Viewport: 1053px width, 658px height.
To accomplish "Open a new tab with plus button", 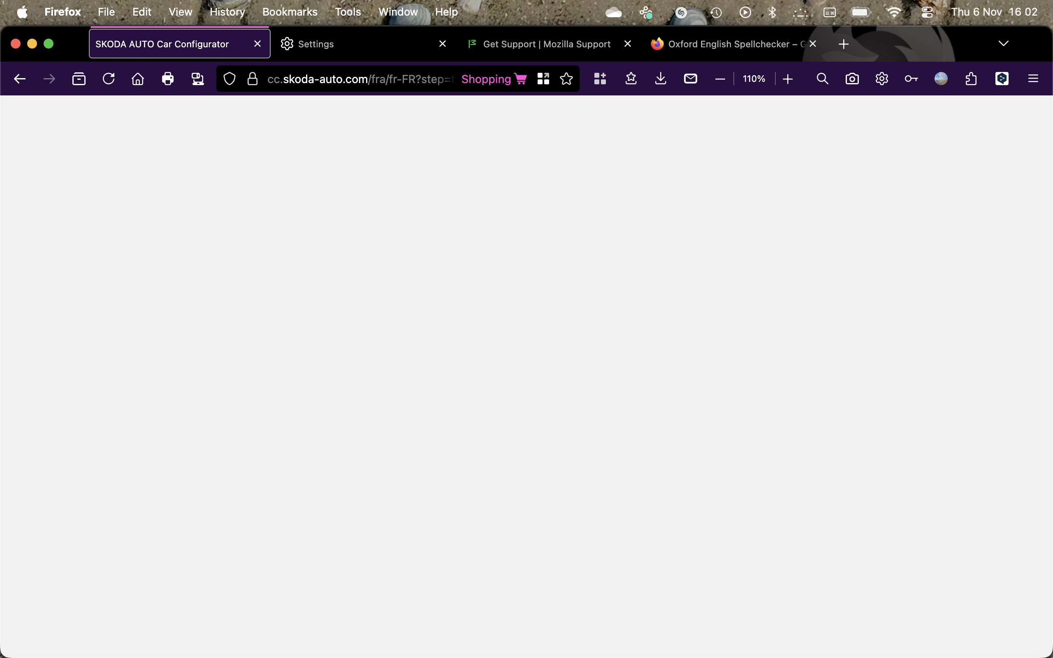I will coord(843,44).
